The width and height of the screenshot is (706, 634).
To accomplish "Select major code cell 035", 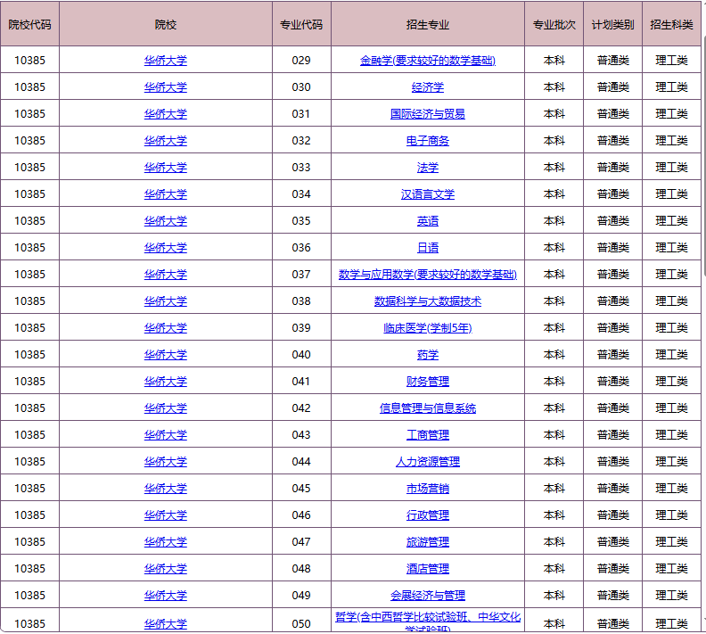I will [x=301, y=221].
